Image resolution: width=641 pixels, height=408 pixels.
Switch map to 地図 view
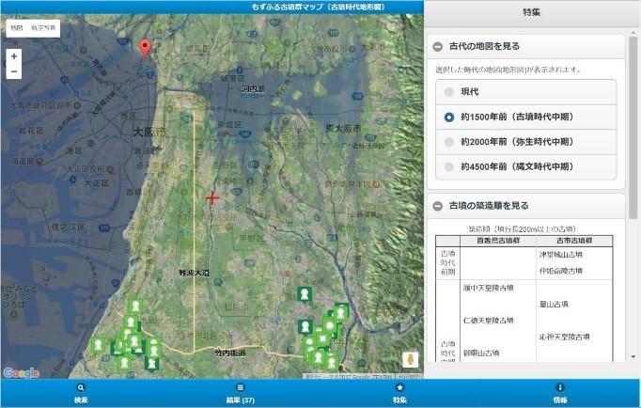coord(17,28)
